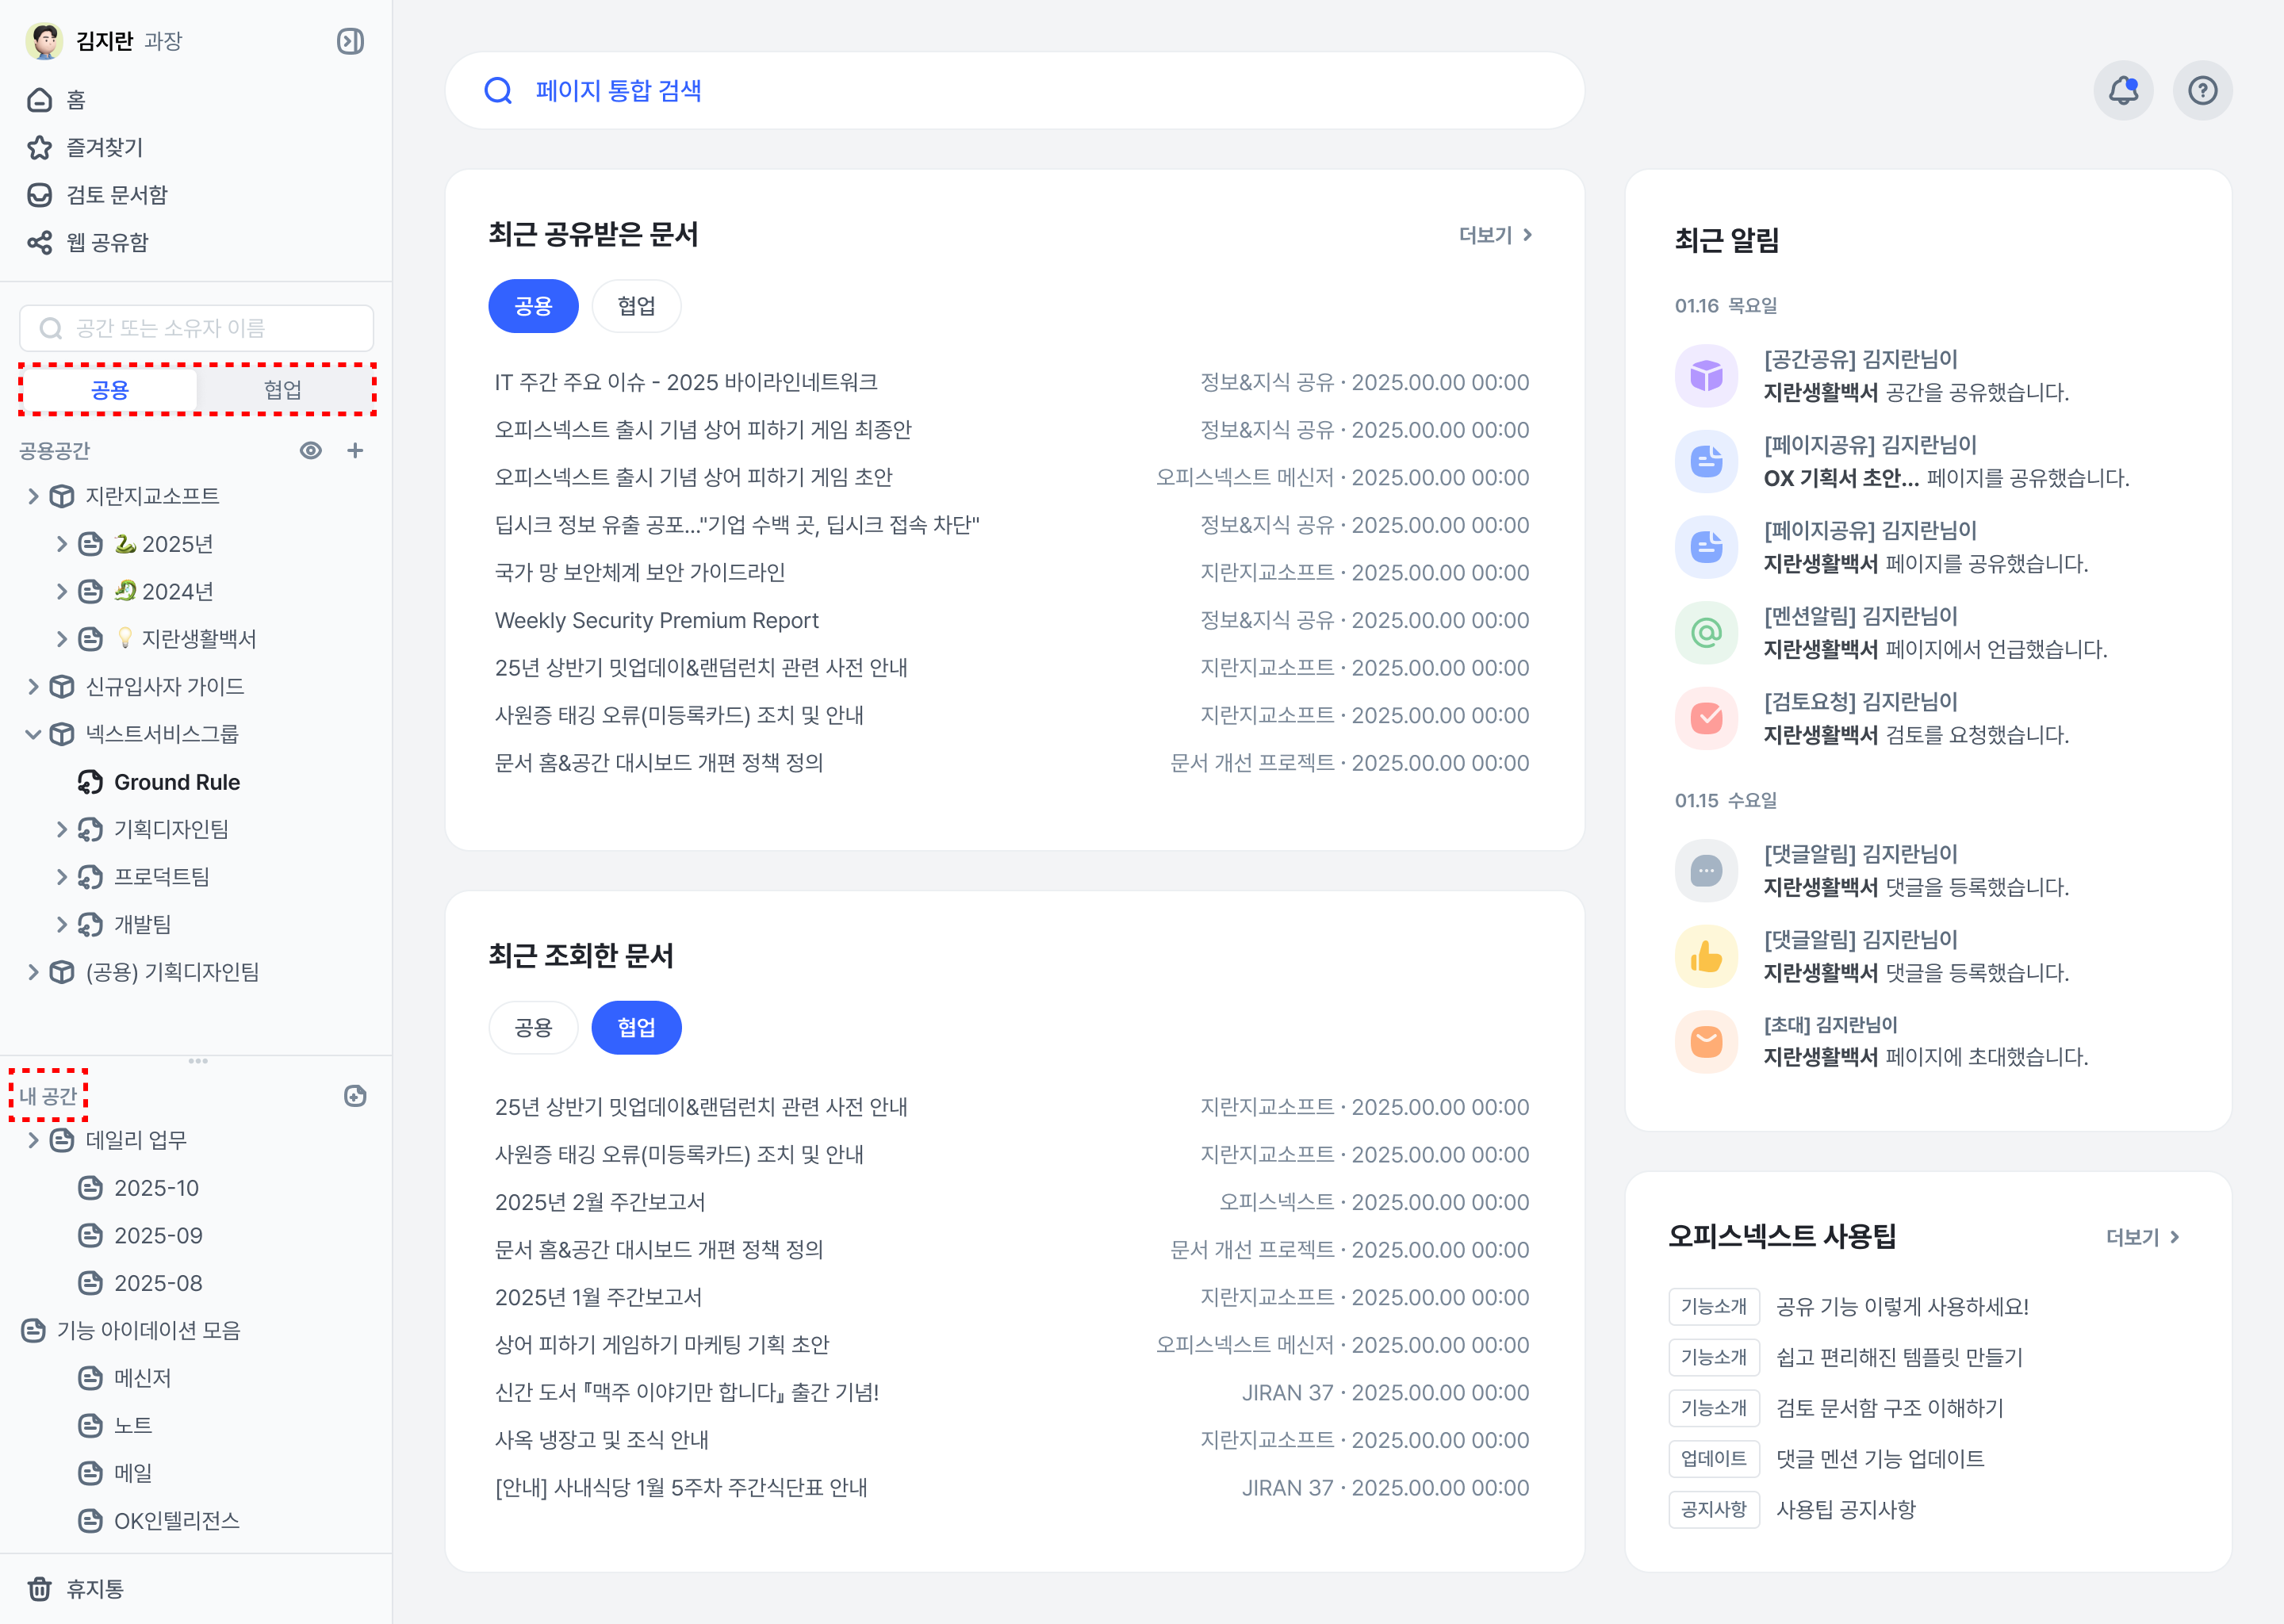2284x1624 pixels.
Task: Click add page icon next to 내 공간
Action: click(355, 1096)
